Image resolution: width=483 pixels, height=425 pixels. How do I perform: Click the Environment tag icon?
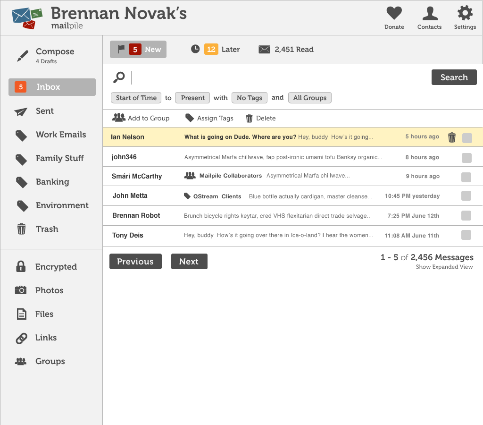[22, 206]
